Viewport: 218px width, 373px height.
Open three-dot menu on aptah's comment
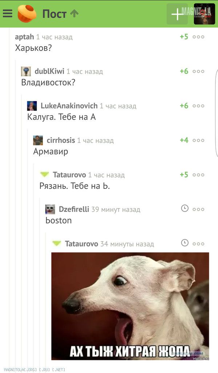pyautogui.click(x=198, y=37)
